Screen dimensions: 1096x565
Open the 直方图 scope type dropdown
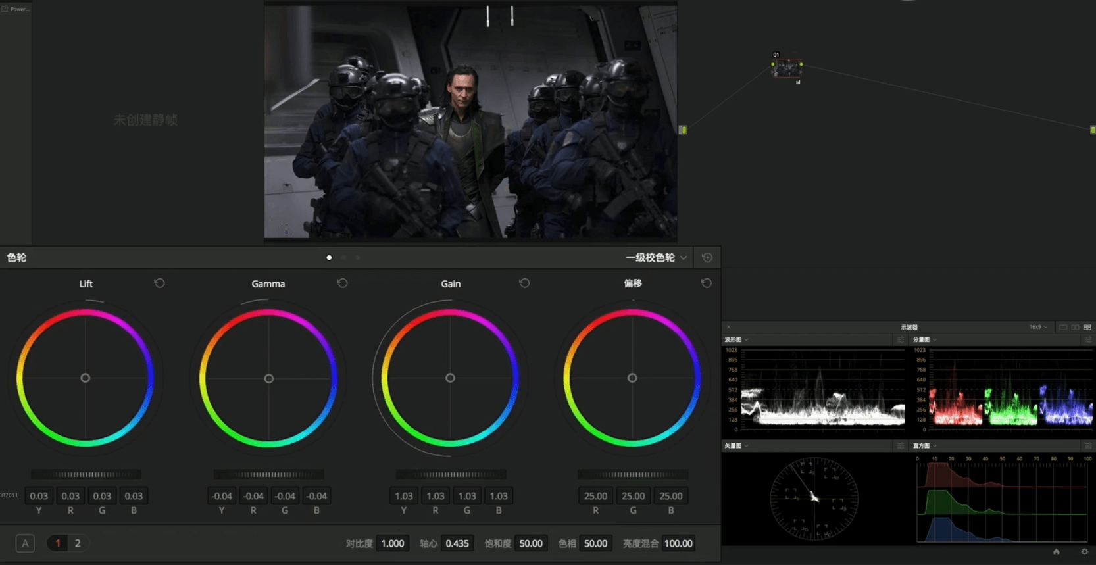click(x=924, y=445)
